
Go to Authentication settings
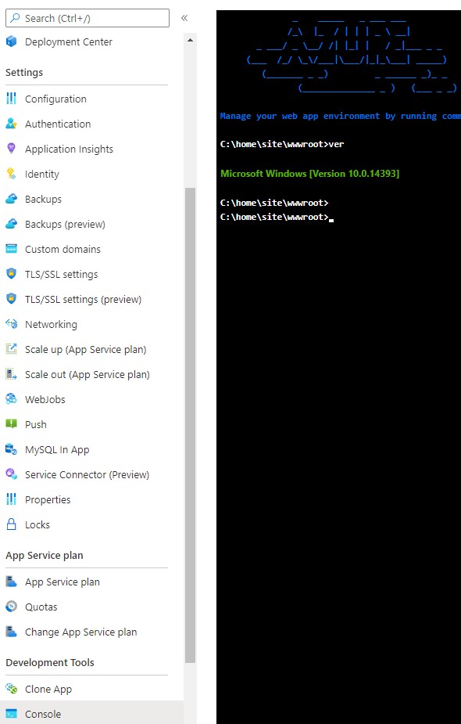coord(58,124)
